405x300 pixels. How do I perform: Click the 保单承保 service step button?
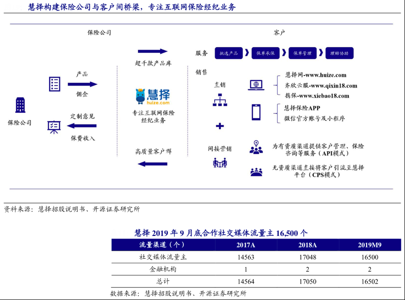[x=265, y=53]
